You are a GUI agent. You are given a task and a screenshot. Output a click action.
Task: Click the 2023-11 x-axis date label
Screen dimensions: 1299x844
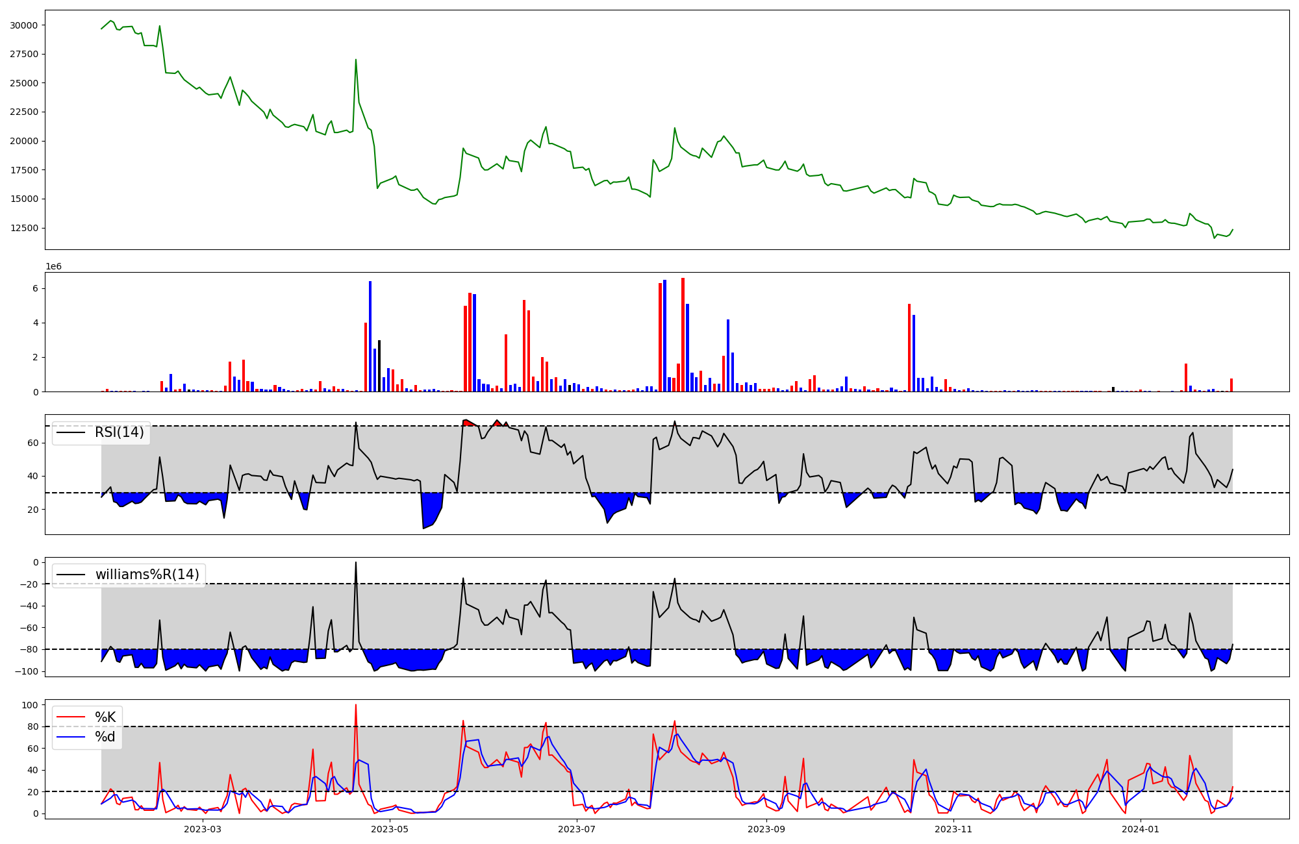(x=953, y=829)
